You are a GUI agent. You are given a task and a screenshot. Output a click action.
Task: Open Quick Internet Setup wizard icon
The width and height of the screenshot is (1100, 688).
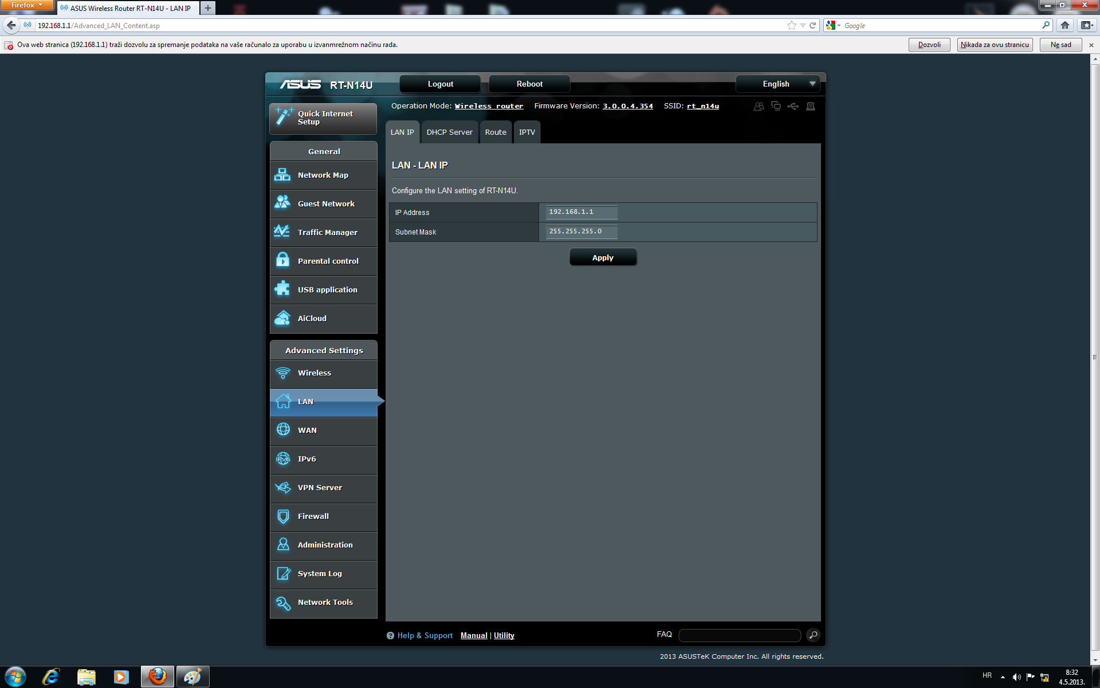coord(284,116)
